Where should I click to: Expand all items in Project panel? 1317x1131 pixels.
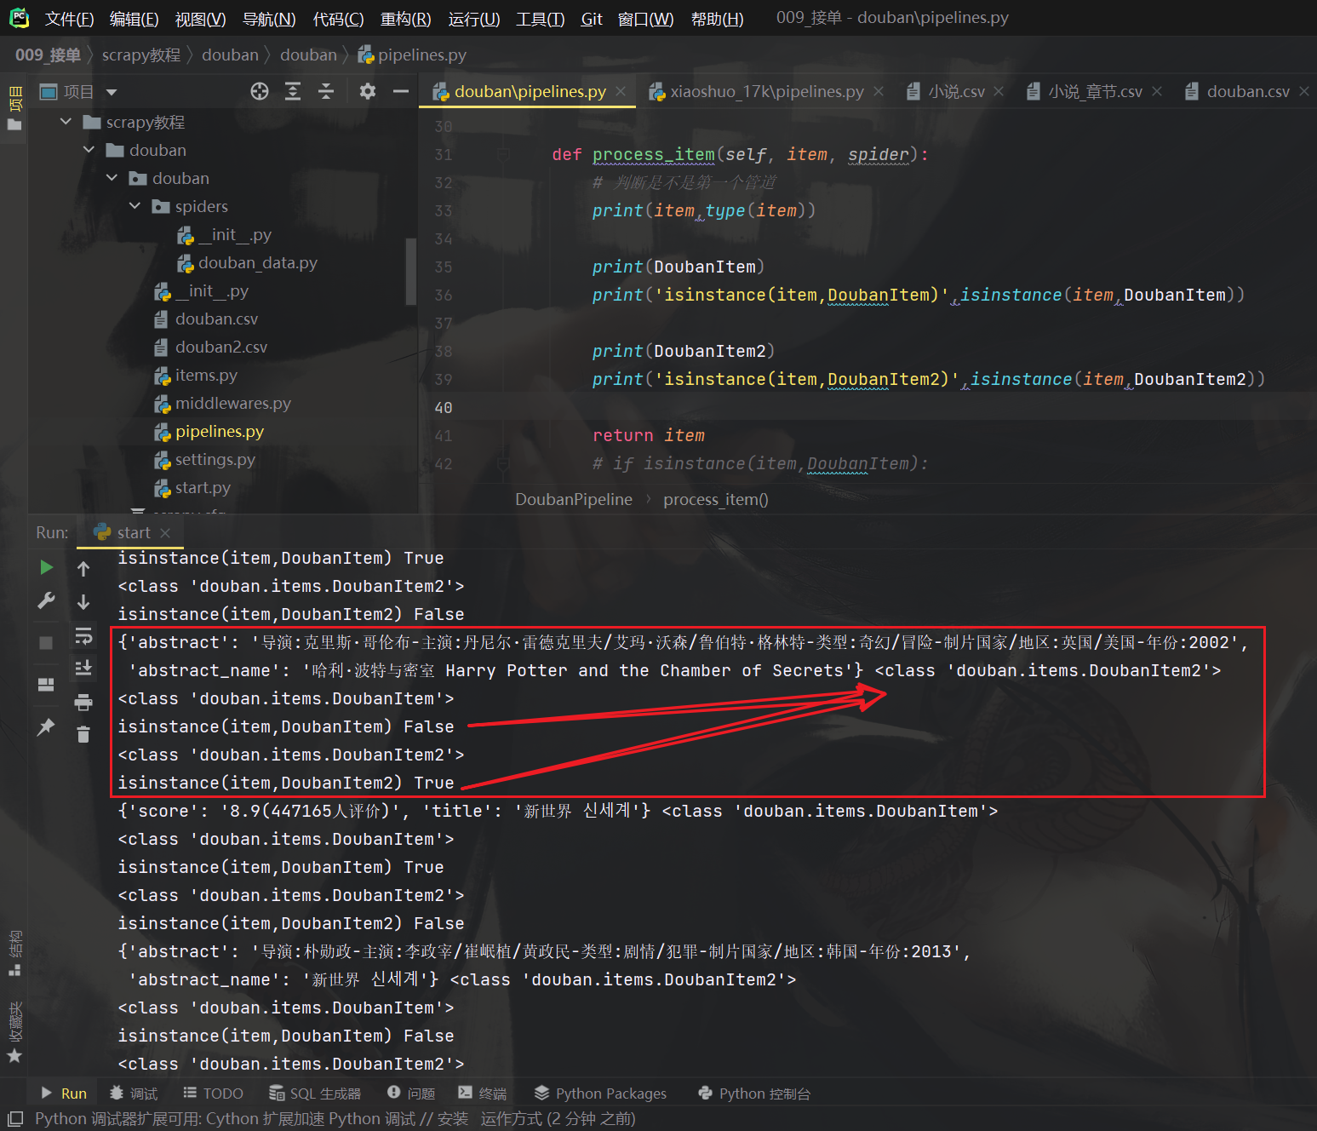293,91
